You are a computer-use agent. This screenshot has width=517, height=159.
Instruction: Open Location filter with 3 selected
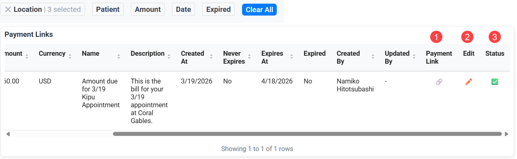coord(47,9)
